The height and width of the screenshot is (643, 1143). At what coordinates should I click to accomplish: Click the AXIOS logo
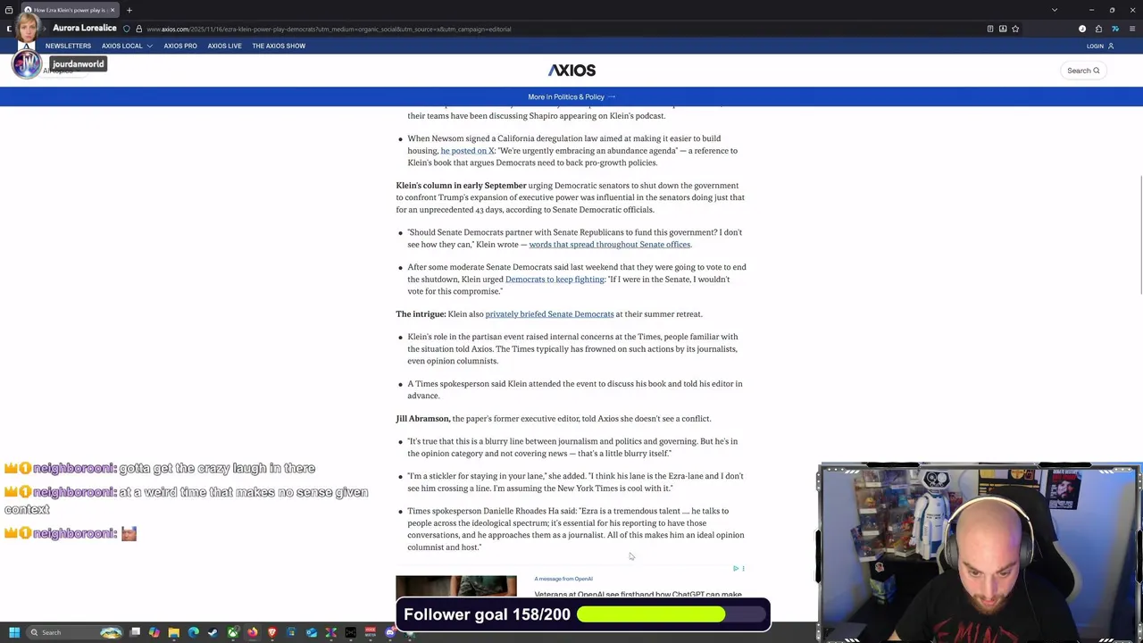(x=571, y=71)
